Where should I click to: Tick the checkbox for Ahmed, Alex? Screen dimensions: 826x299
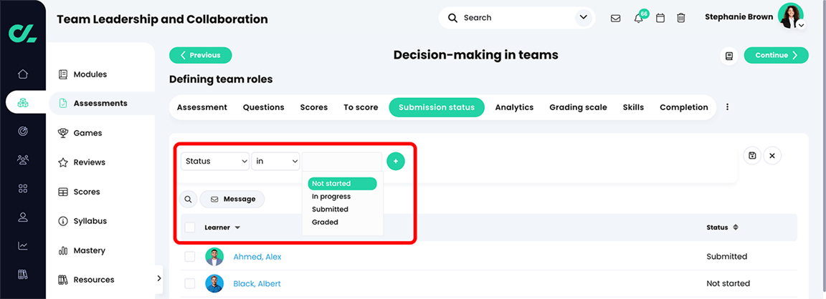click(x=189, y=256)
